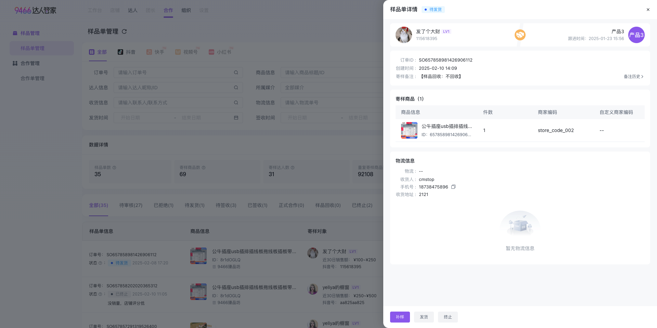This screenshot has width=657, height=328.
Task: Select the 待发货(1) status tab
Action: point(195,205)
